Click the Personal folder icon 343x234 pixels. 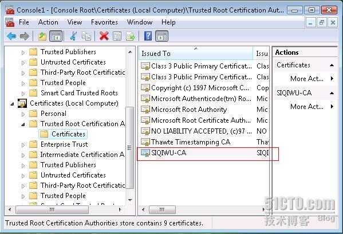coord(33,114)
